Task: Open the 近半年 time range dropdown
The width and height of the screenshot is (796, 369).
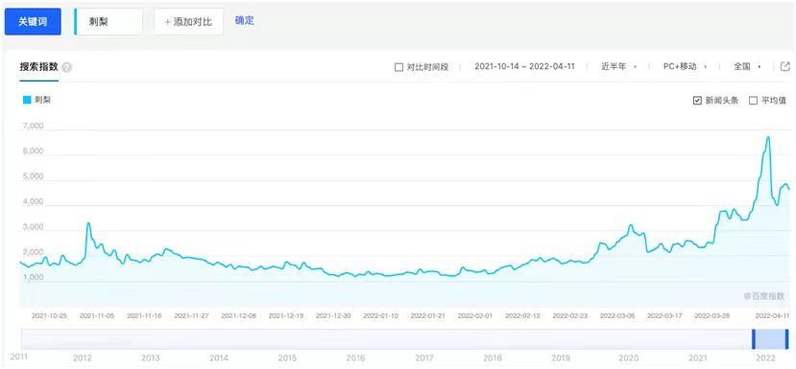Action: 618,66
